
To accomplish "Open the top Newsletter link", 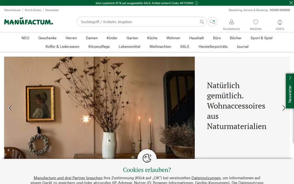I will click(x=52, y=10).
